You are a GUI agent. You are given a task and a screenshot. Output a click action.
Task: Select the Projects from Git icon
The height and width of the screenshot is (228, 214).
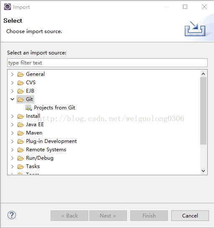(28, 108)
